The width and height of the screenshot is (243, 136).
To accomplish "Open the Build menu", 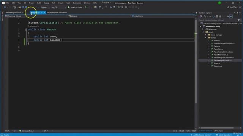I will coord(39,3).
